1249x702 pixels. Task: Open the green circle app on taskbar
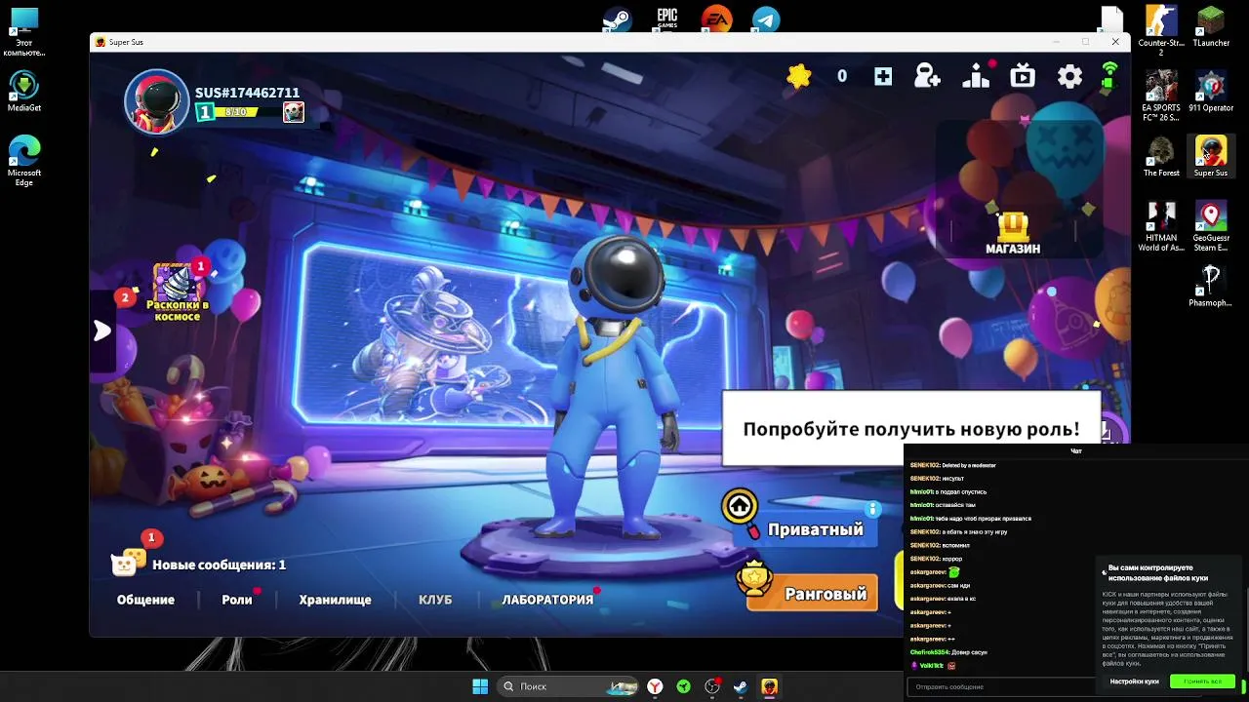(x=684, y=686)
